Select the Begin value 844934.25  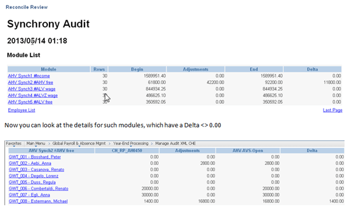coord(156,89)
